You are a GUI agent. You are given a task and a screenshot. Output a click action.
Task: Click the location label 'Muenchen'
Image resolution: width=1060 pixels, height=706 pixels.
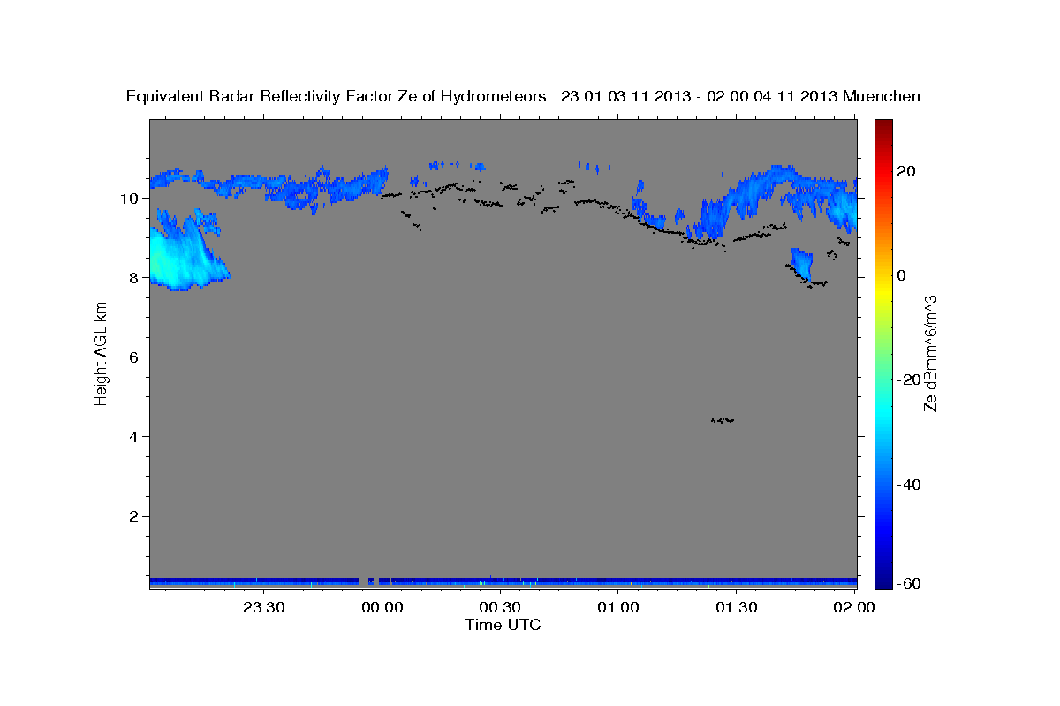click(x=882, y=96)
